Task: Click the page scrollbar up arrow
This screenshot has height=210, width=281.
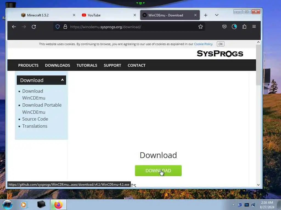Action: (x=258, y=42)
